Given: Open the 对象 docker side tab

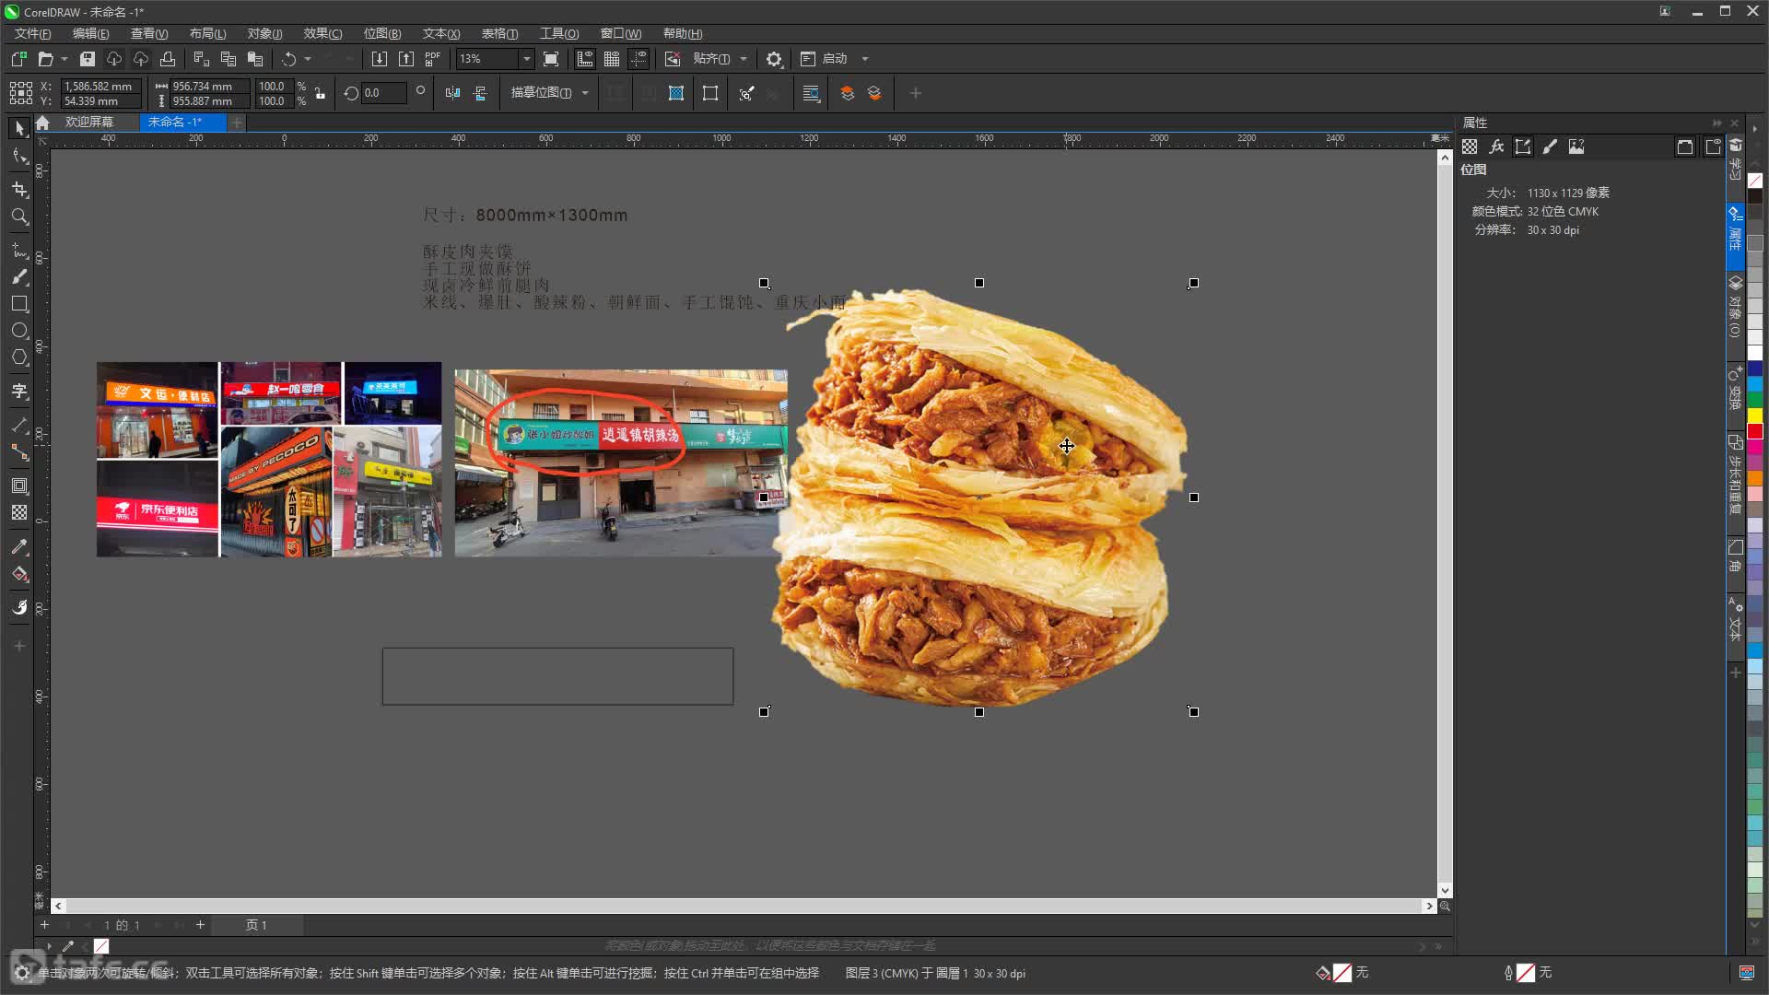Looking at the screenshot, I should click(1735, 307).
